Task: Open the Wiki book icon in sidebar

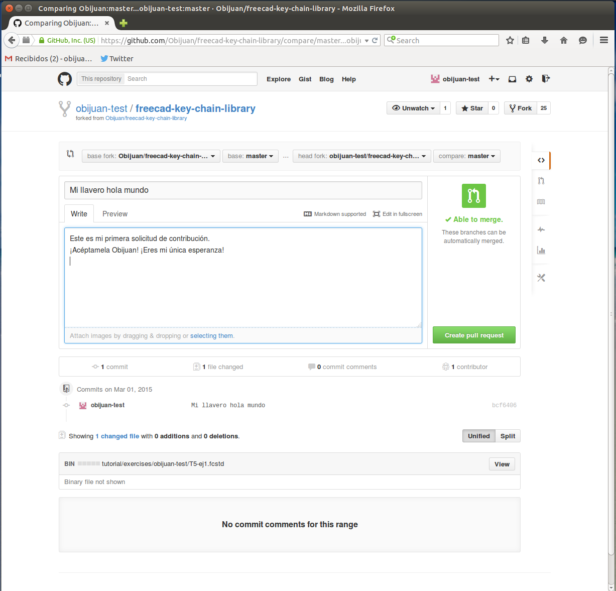Action: 541,202
